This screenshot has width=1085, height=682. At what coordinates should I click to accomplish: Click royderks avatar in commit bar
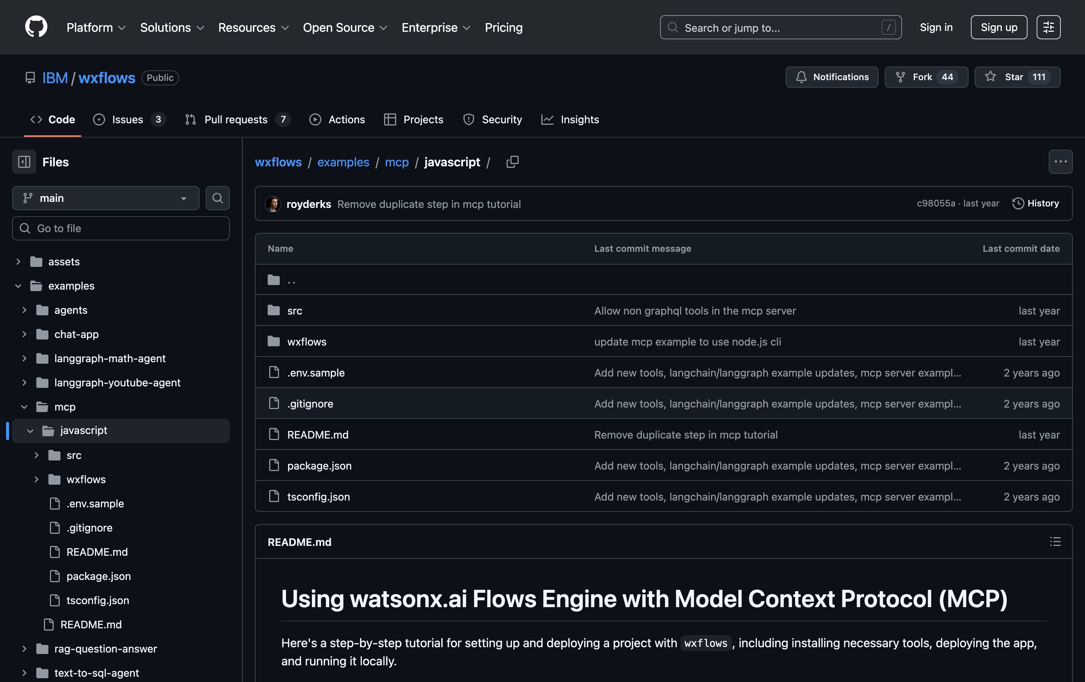pos(273,204)
